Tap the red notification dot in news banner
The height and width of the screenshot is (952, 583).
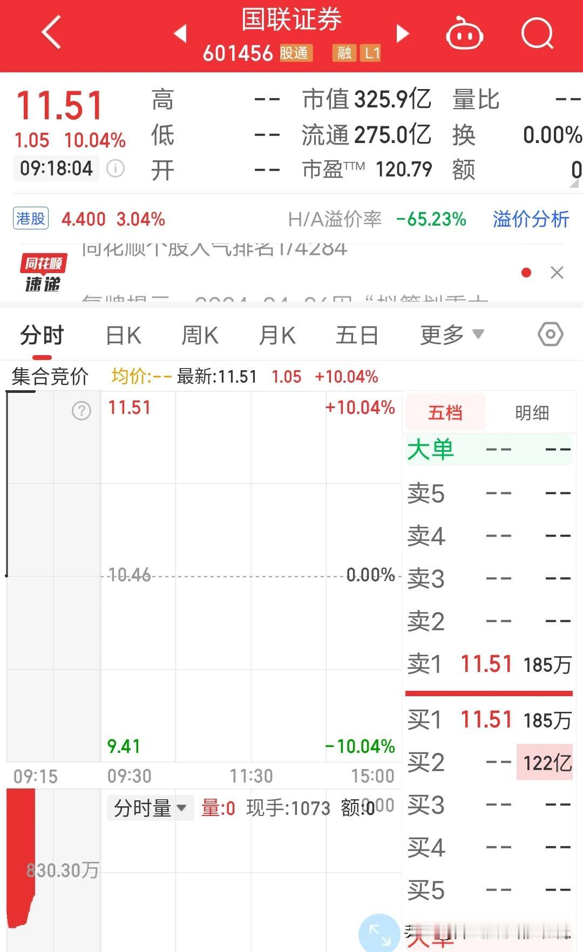pos(526,273)
